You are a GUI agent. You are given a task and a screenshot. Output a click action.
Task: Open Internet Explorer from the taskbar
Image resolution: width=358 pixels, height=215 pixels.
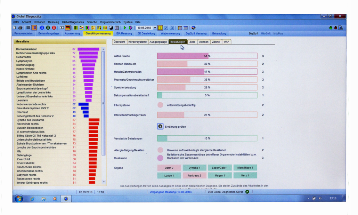(32, 199)
